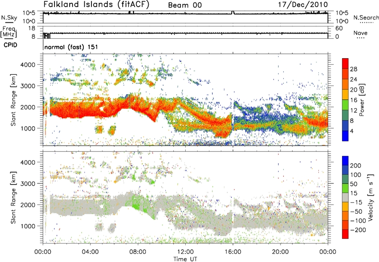Screen dimensions: 379x262
Task: Click the '16:00' time axis label
Action: (x=233, y=252)
